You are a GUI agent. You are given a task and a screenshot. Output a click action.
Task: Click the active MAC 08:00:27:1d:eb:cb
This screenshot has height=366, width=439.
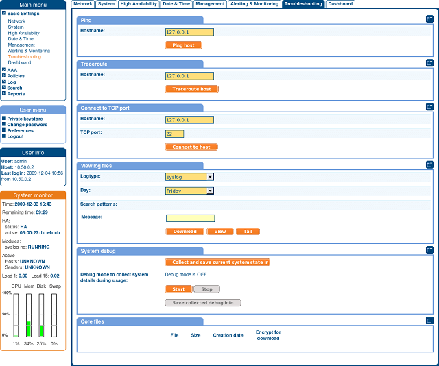tap(40, 233)
